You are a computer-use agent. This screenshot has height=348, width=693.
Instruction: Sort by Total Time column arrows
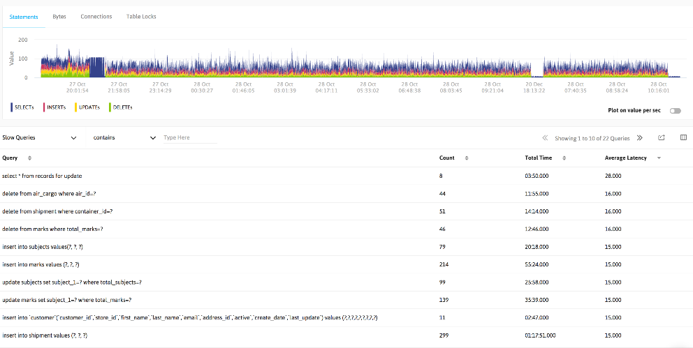[x=562, y=158]
